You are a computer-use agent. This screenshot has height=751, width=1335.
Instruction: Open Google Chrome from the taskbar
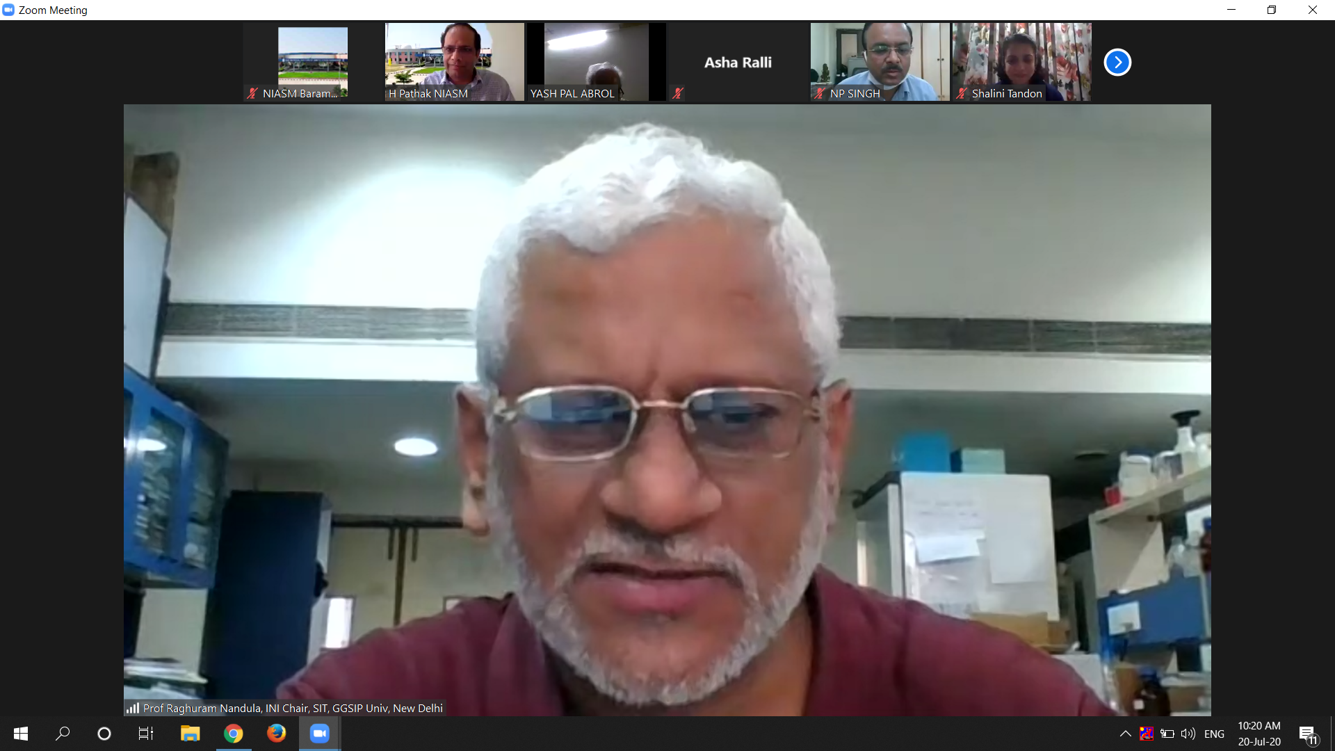(x=234, y=734)
